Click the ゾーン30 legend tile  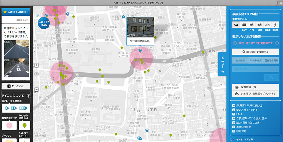point(9,140)
